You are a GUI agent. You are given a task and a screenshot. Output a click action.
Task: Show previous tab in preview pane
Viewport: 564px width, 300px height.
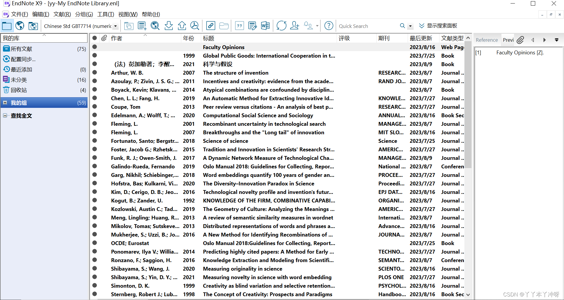click(533, 40)
